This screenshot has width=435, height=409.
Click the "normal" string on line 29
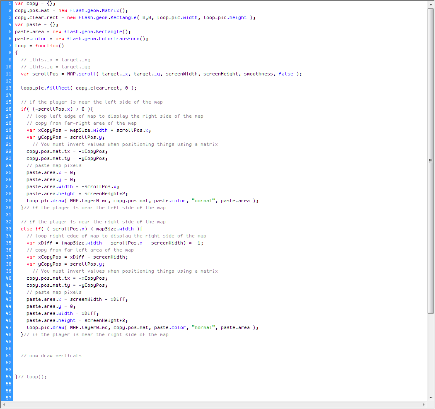pos(203,201)
